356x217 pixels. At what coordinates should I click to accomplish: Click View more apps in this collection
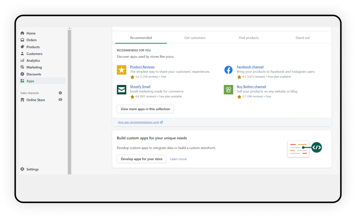[145, 109]
